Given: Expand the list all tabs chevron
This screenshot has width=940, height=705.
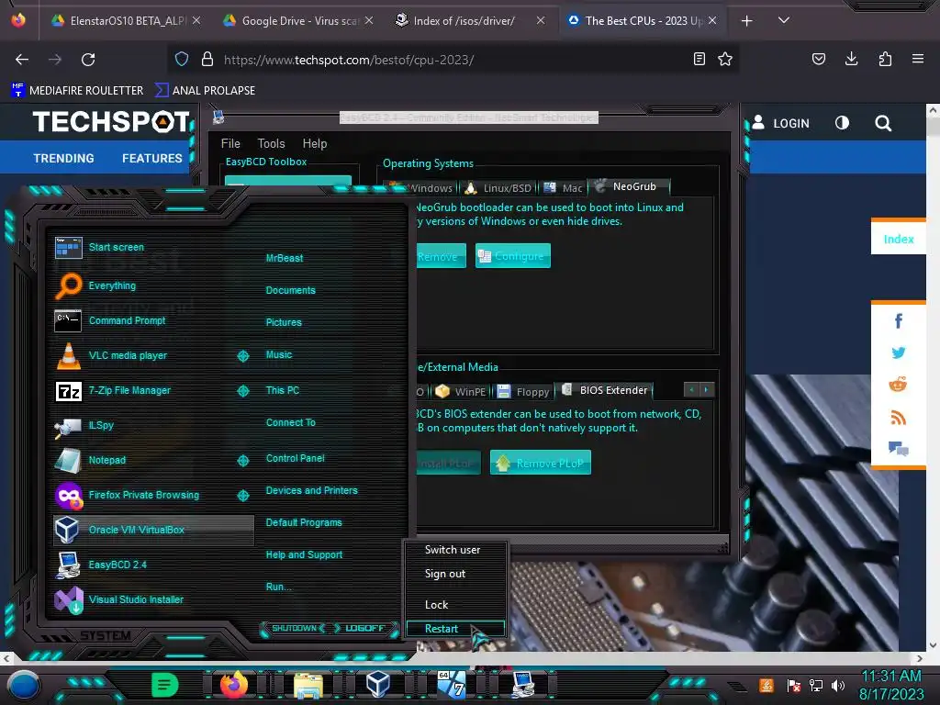Looking at the screenshot, I should tap(783, 20).
